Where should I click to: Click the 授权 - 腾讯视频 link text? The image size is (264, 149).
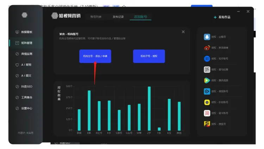pyautogui.click(x=220, y=81)
